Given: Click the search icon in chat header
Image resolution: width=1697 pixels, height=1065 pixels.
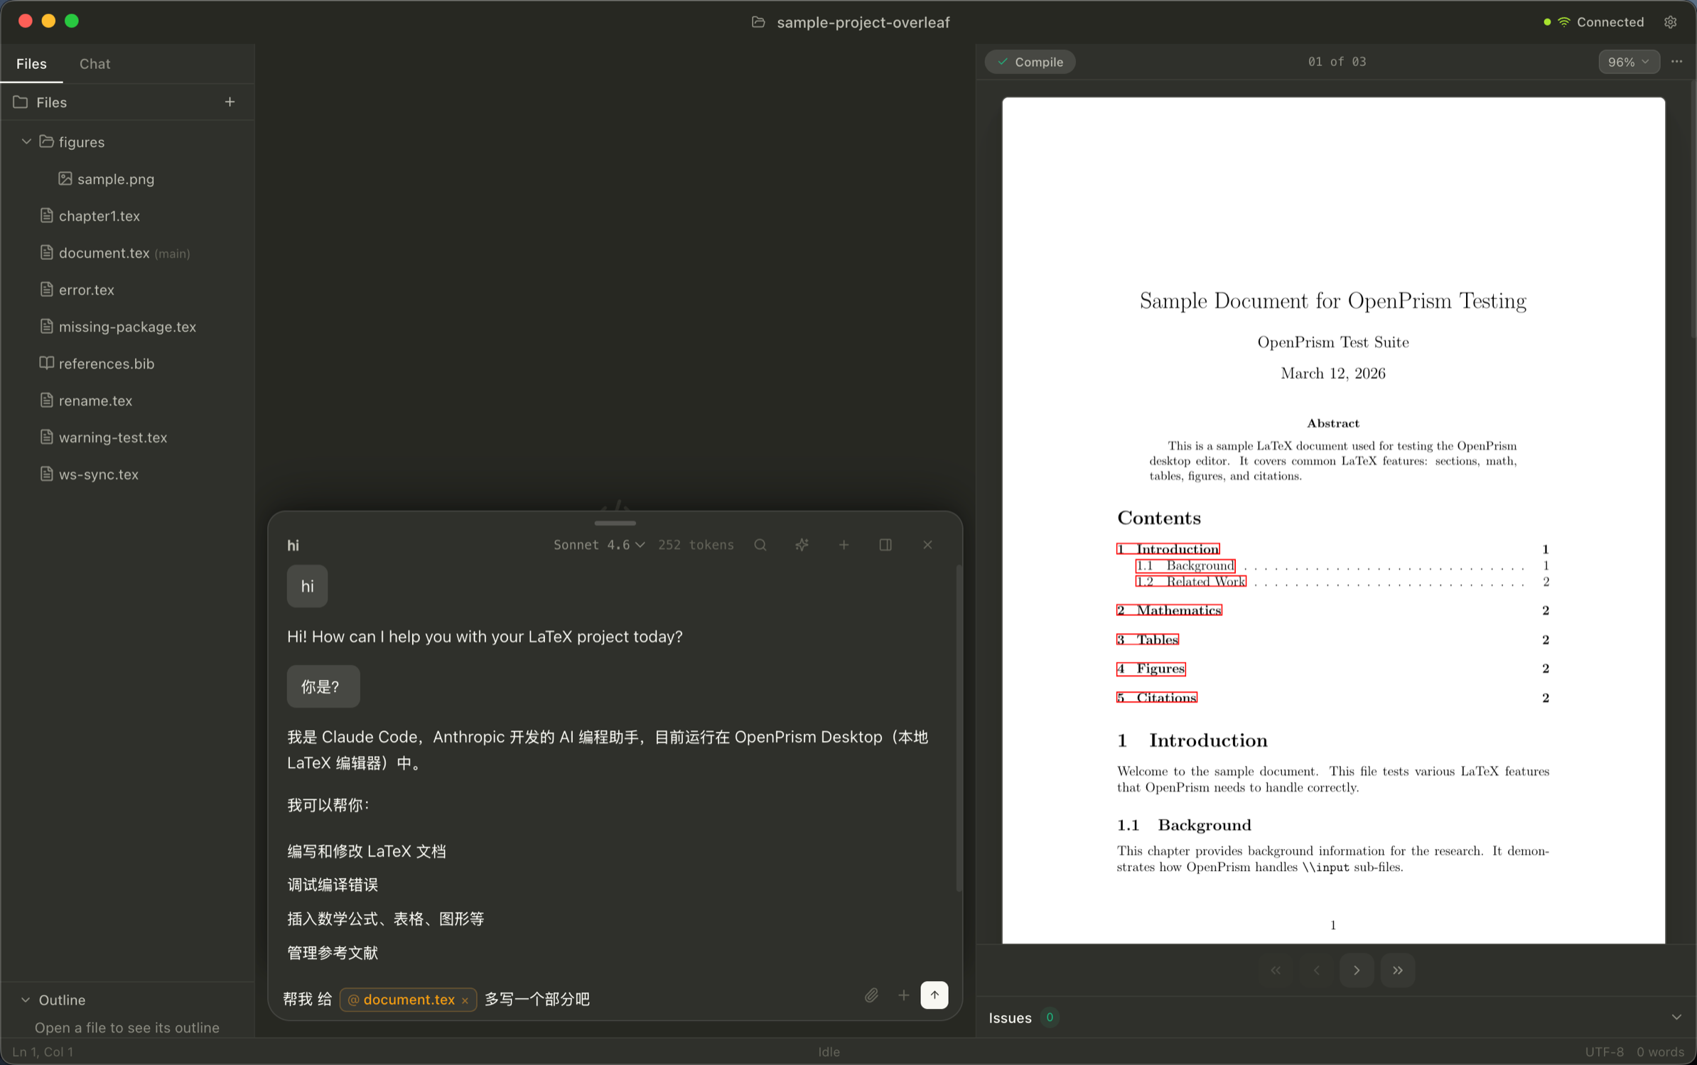Looking at the screenshot, I should pos(760,545).
